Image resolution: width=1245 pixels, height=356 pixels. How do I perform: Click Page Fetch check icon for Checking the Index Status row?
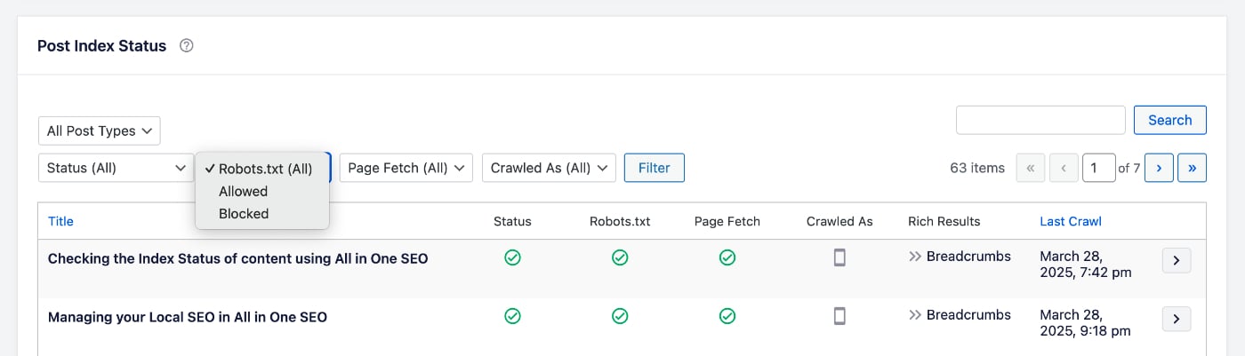pos(727,257)
